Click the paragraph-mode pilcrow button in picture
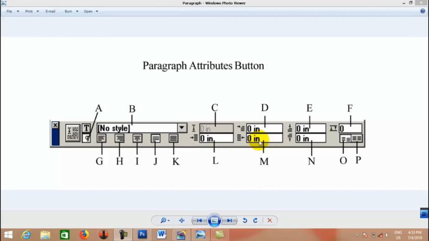This screenshot has width=429, height=241. pyautogui.click(x=86, y=138)
